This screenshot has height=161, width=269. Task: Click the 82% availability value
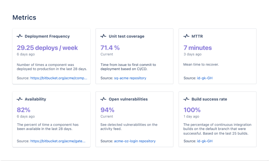23,110
